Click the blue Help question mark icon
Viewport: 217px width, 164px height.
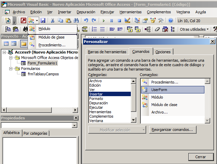click(x=171, y=21)
